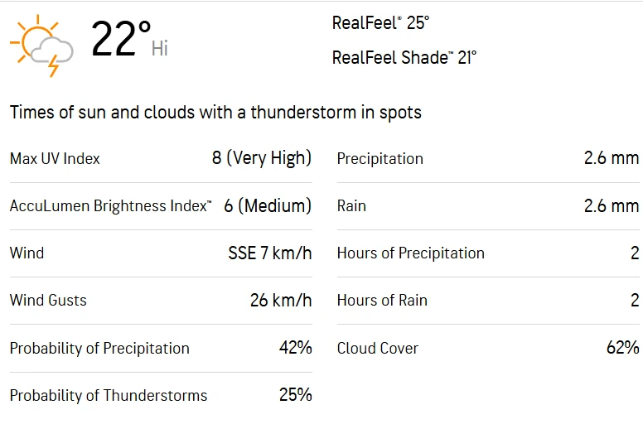Click the 26 km/h gusts value
This screenshot has width=643, height=429.
click(281, 300)
